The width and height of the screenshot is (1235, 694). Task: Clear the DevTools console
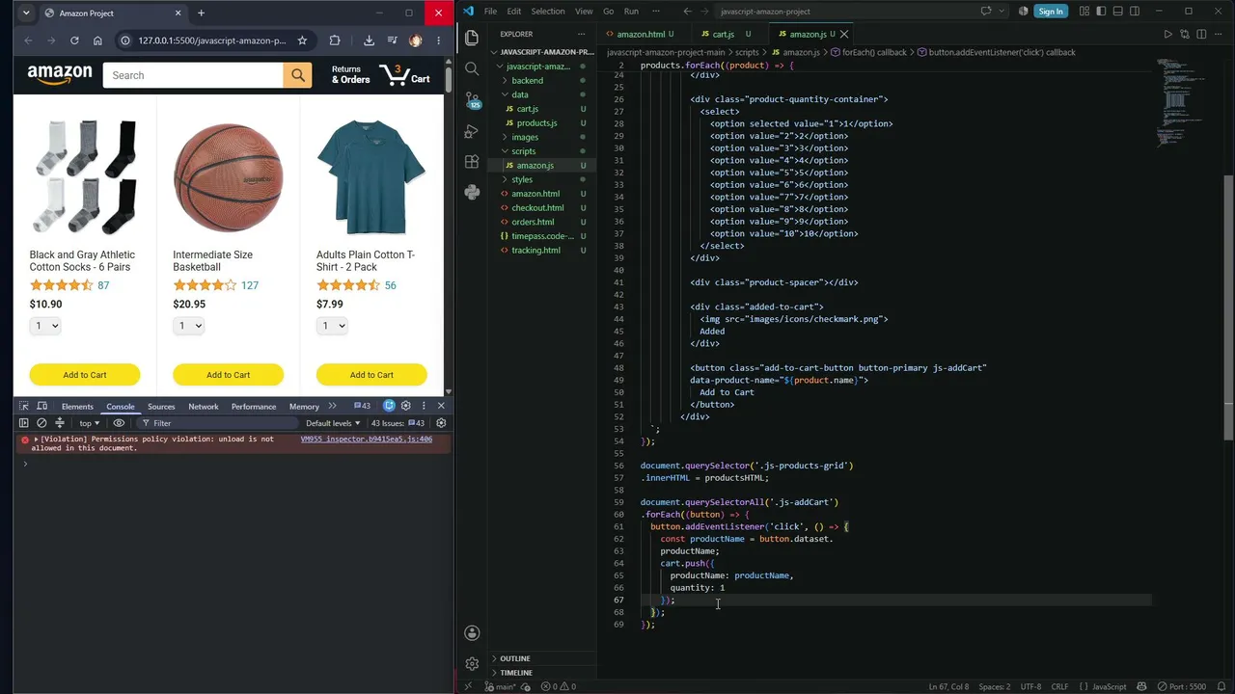41,423
